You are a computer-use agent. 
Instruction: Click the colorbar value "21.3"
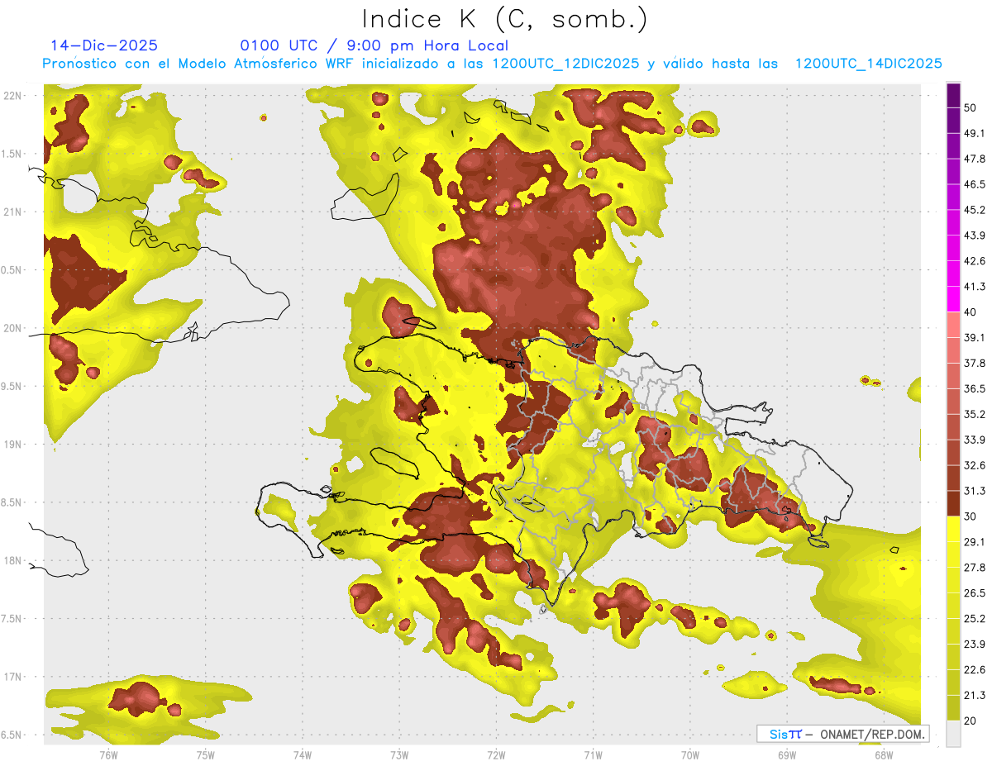[x=975, y=696]
